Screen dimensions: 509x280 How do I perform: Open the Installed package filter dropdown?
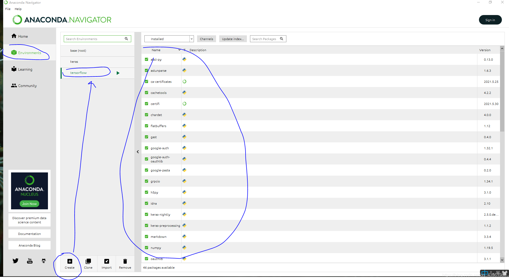[169, 39]
